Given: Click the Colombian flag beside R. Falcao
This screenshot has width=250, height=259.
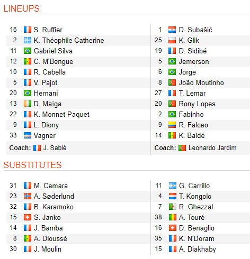Looking at the screenshot, I should pyautogui.click(x=172, y=125).
